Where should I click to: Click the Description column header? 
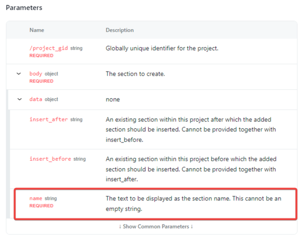tap(119, 30)
